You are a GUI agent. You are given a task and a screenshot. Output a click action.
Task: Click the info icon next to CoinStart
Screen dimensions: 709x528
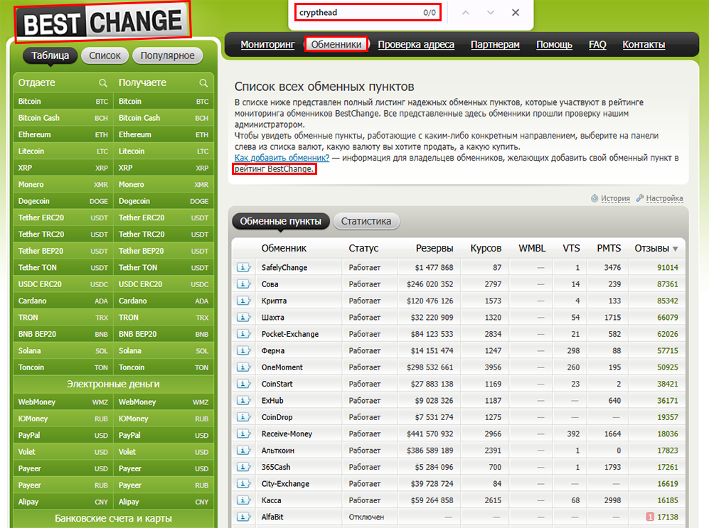pos(244,384)
